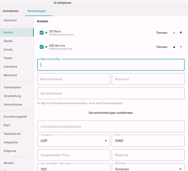The height and width of the screenshot is (171, 188).
Task: Click the Registrar field
Action: [x=148, y=155]
